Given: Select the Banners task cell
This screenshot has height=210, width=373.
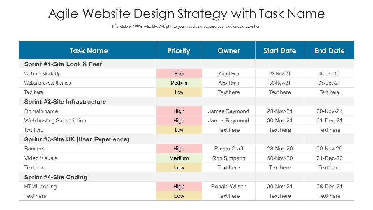Looking at the screenshot, I should pos(34,148).
